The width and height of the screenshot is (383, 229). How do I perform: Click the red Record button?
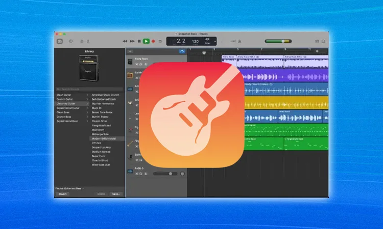pyautogui.click(x=153, y=41)
